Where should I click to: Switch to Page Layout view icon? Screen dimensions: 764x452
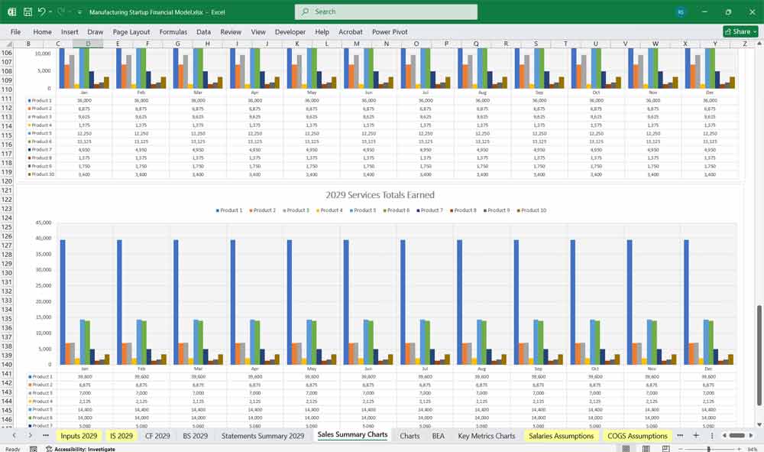(646, 448)
